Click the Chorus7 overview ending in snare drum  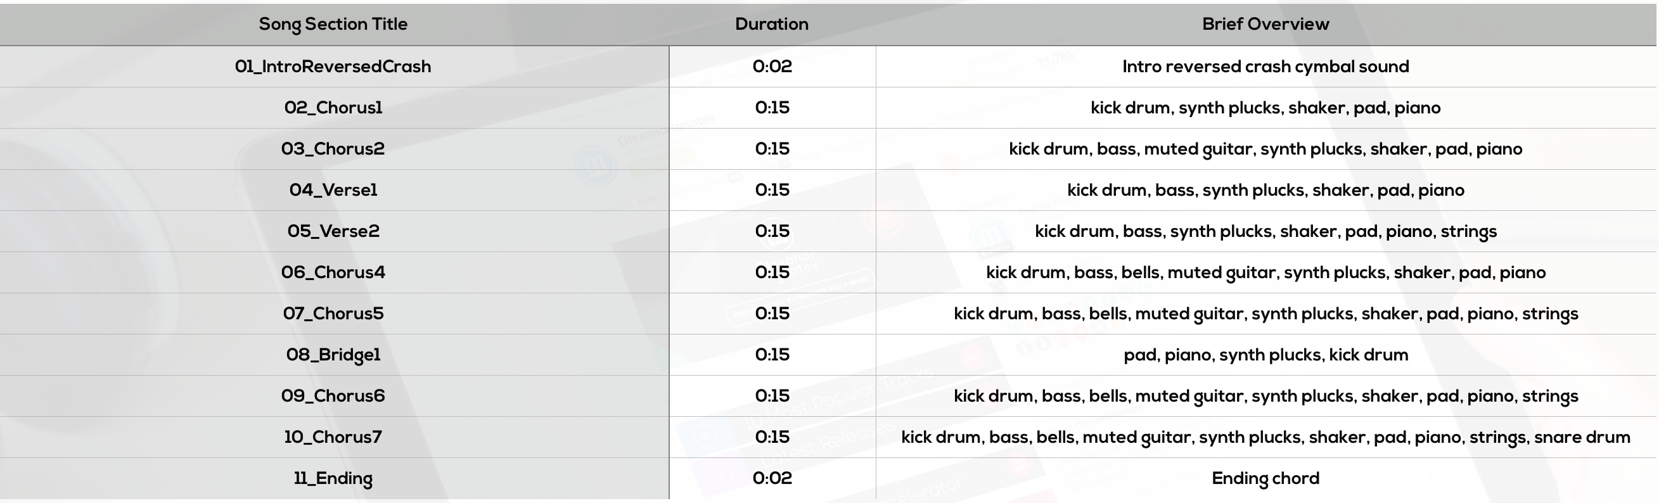point(1265,438)
